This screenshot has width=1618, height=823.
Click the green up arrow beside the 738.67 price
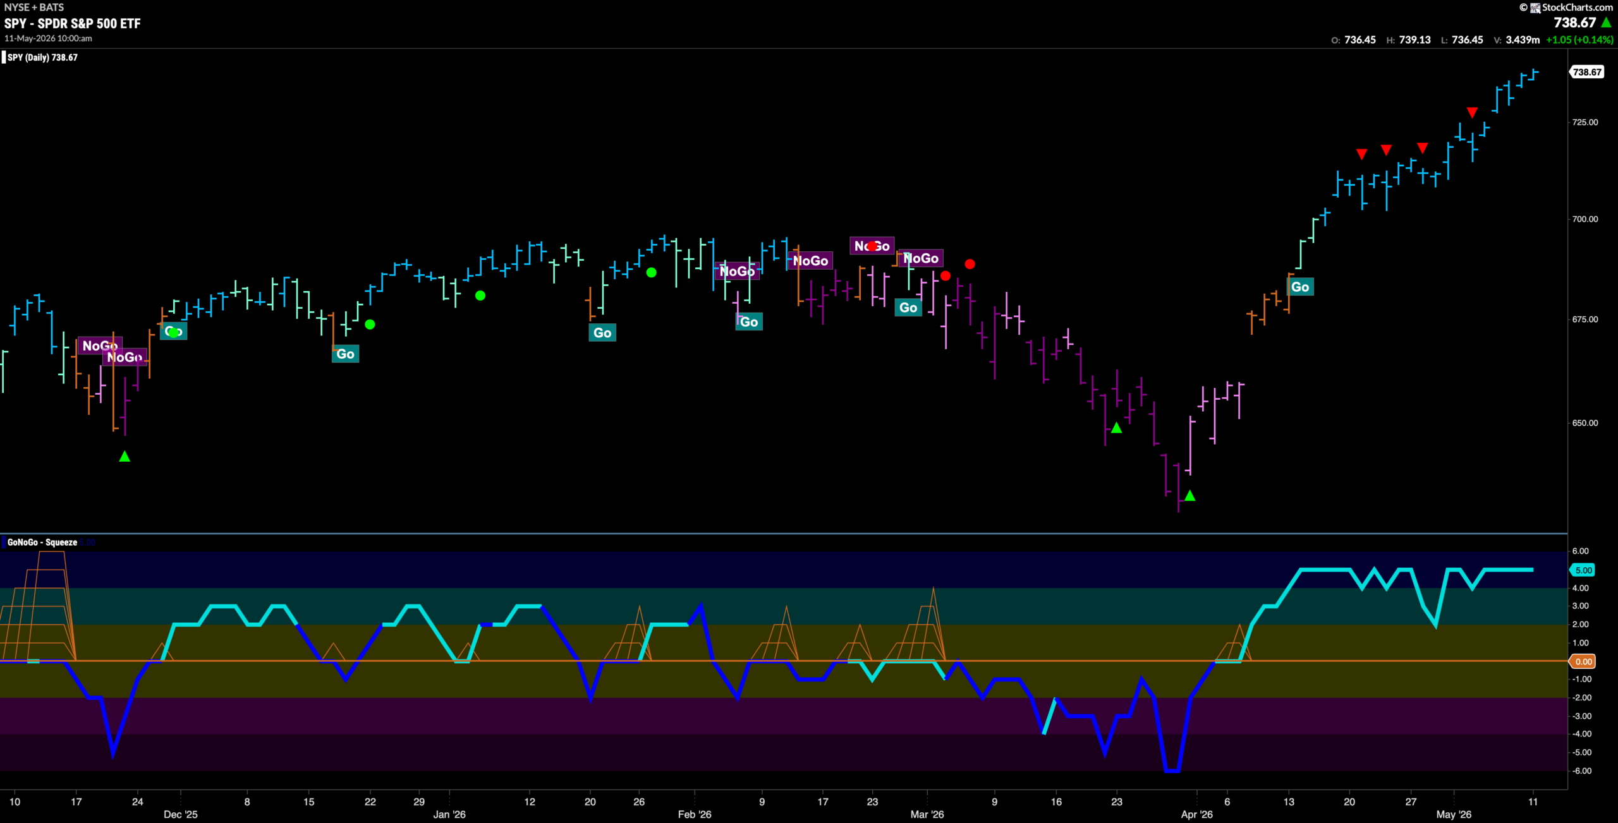(1607, 22)
